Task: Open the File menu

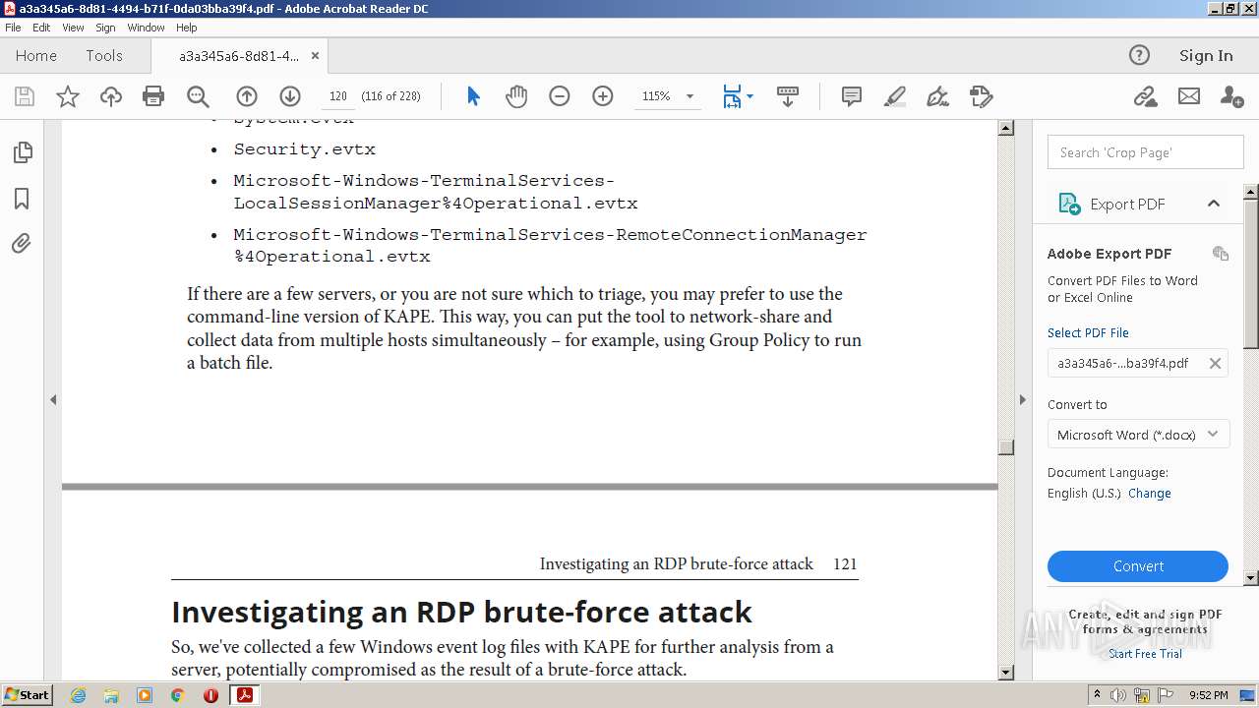Action: click(13, 28)
